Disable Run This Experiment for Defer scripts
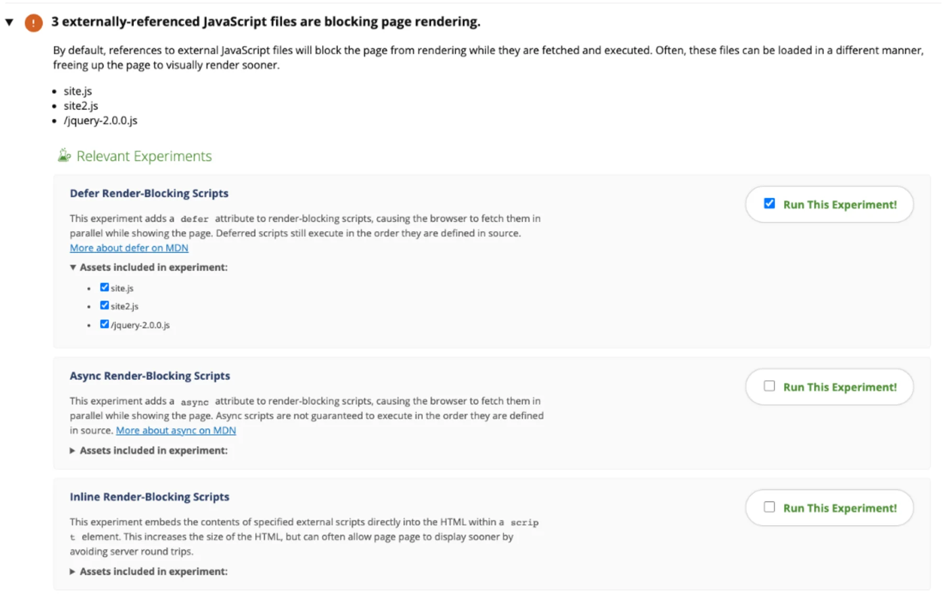The height and width of the screenshot is (611, 942). [769, 203]
